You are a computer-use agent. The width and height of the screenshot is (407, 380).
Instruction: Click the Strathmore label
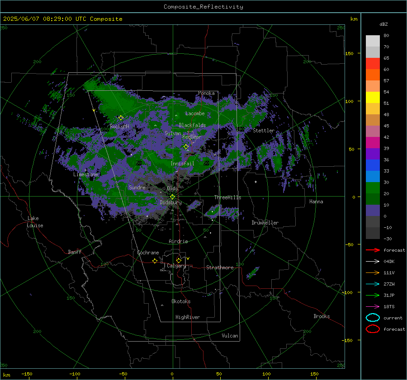[220, 267]
